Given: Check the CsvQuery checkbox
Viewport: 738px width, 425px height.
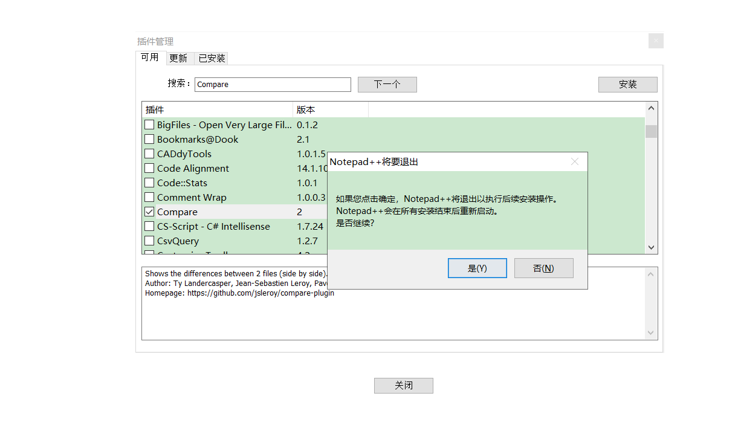Looking at the screenshot, I should [x=149, y=241].
